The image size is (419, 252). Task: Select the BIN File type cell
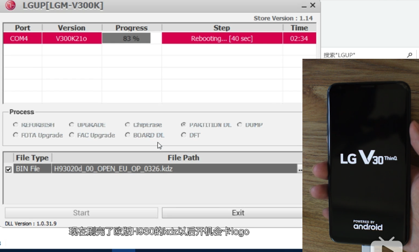click(x=32, y=169)
